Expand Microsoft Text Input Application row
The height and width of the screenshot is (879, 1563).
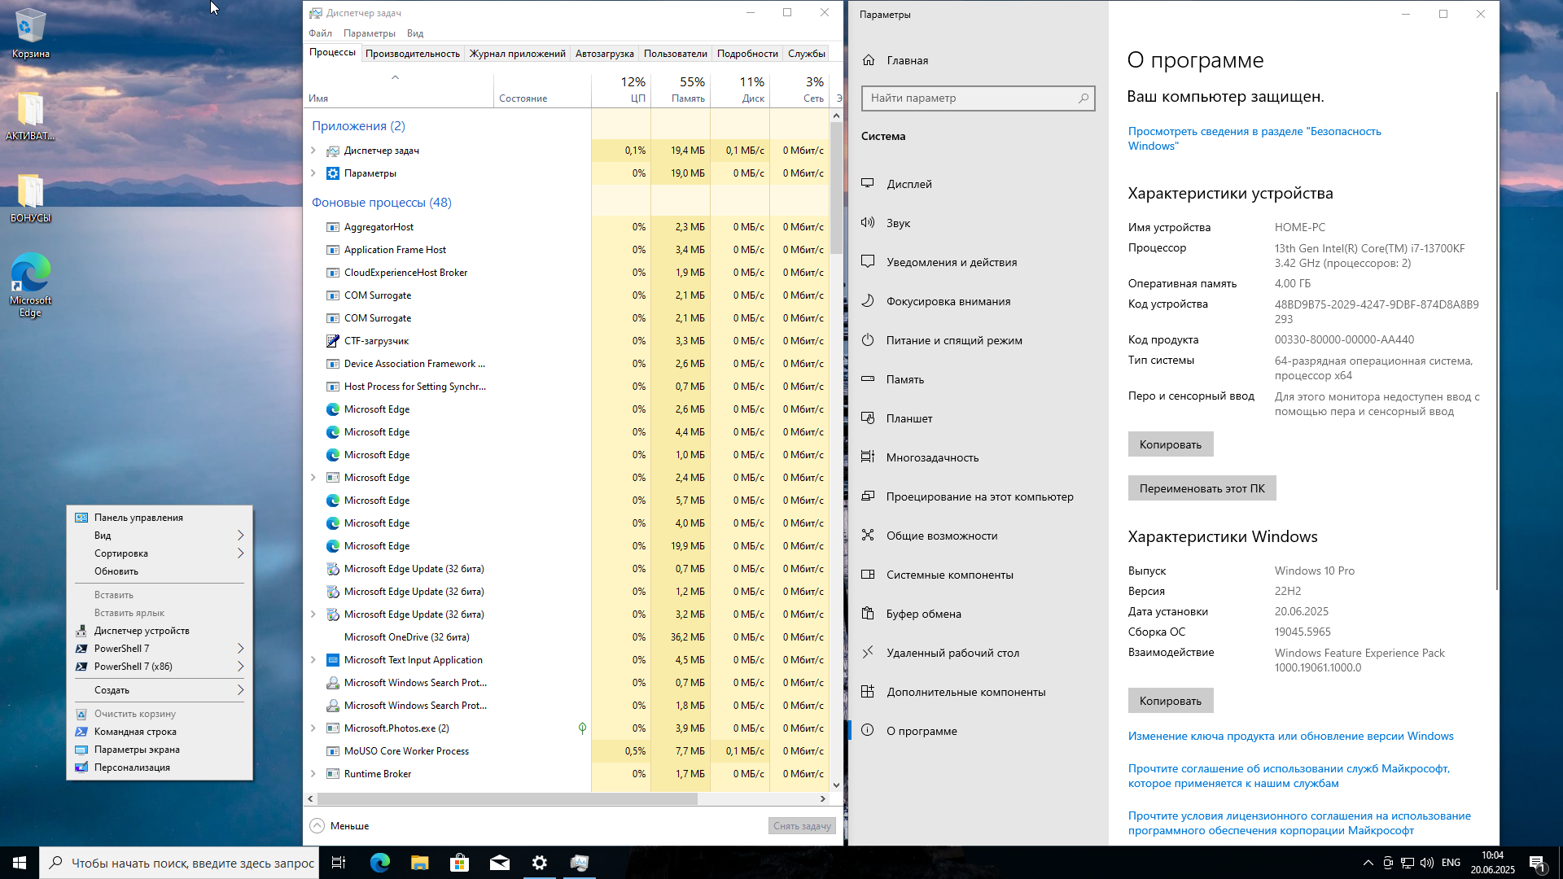pyautogui.click(x=313, y=660)
